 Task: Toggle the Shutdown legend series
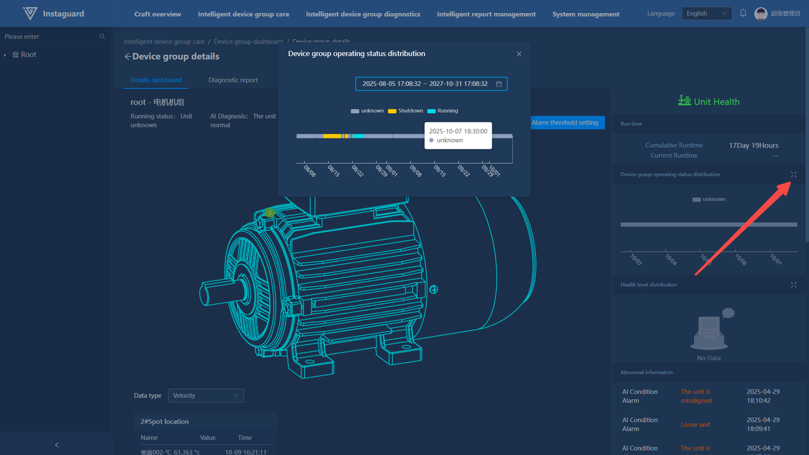click(405, 111)
